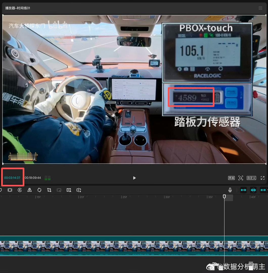Click the mirror flip tool icon
Screen dimensions: 268x273
coord(30,190)
